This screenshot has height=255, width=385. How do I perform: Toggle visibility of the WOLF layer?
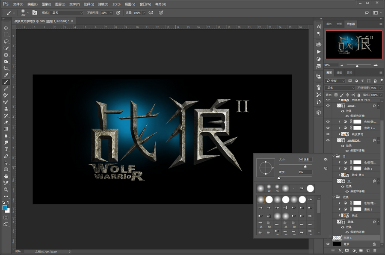click(x=328, y=105)
